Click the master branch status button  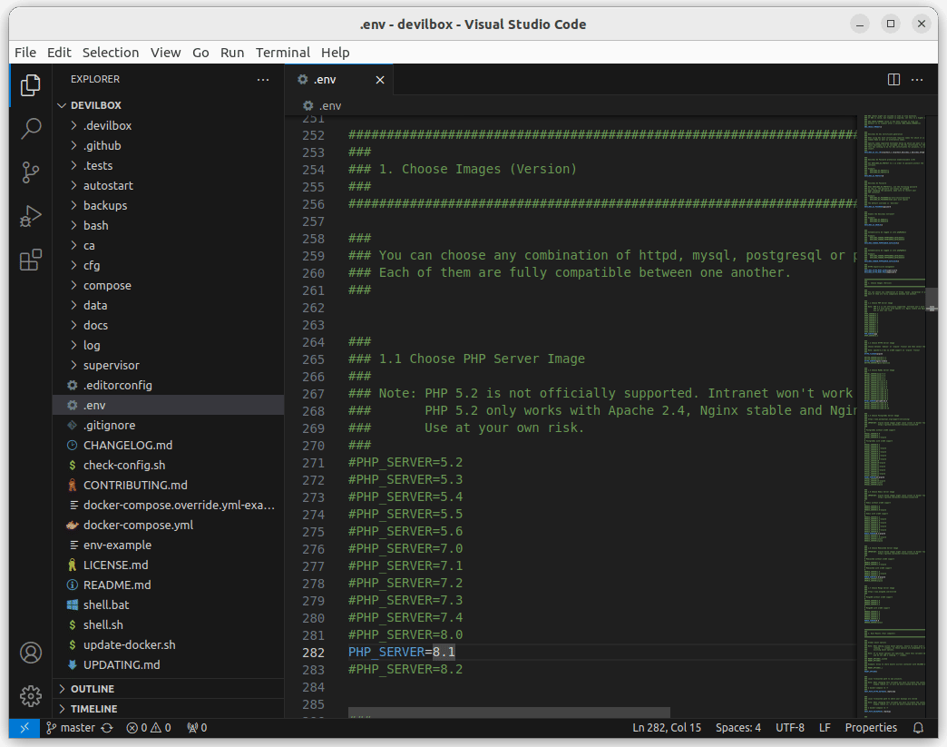(x=71, y=728)
